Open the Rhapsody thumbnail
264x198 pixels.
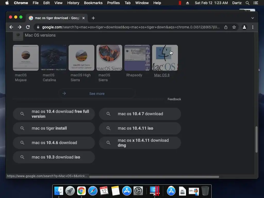tap(137, 58)
